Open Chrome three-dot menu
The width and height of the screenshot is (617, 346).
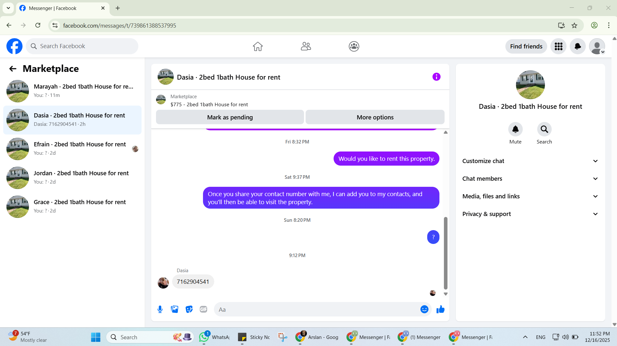tap(609, 25)
